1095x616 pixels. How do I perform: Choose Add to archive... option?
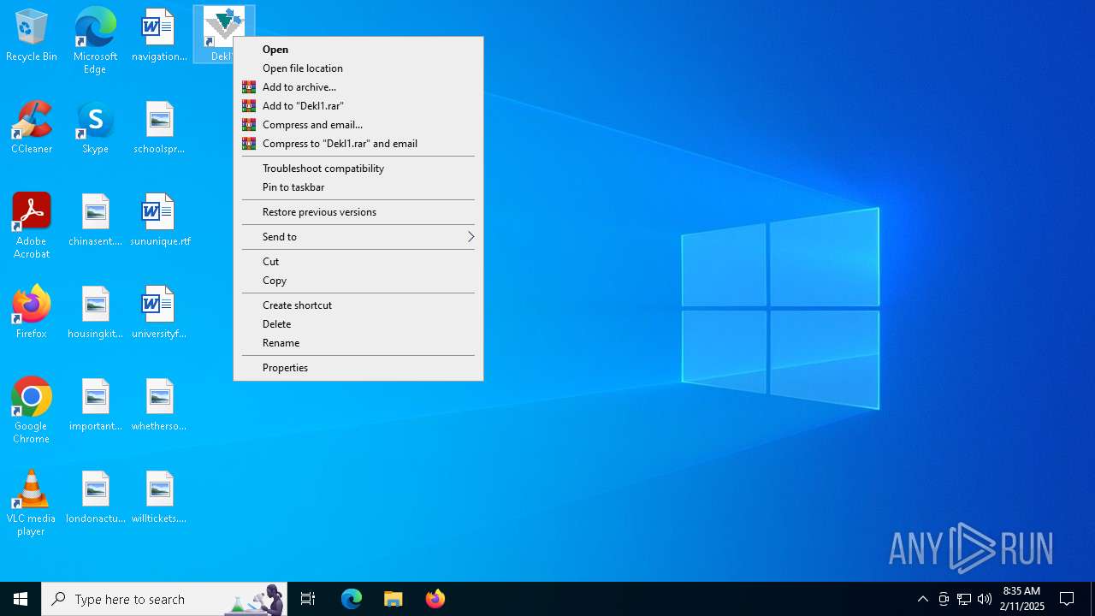point(358,87)
